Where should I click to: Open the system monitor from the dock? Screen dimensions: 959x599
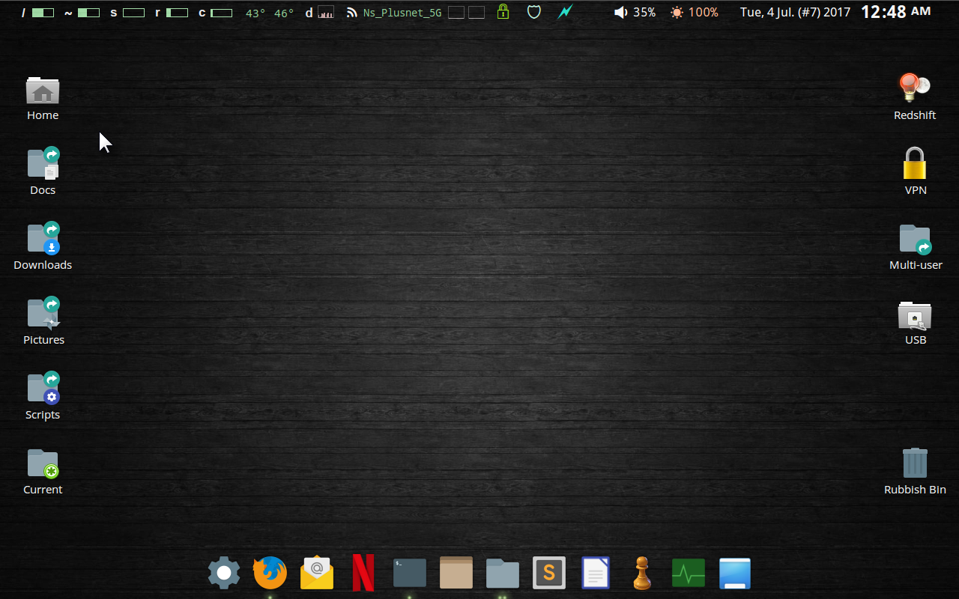click(x=688, y=573)
